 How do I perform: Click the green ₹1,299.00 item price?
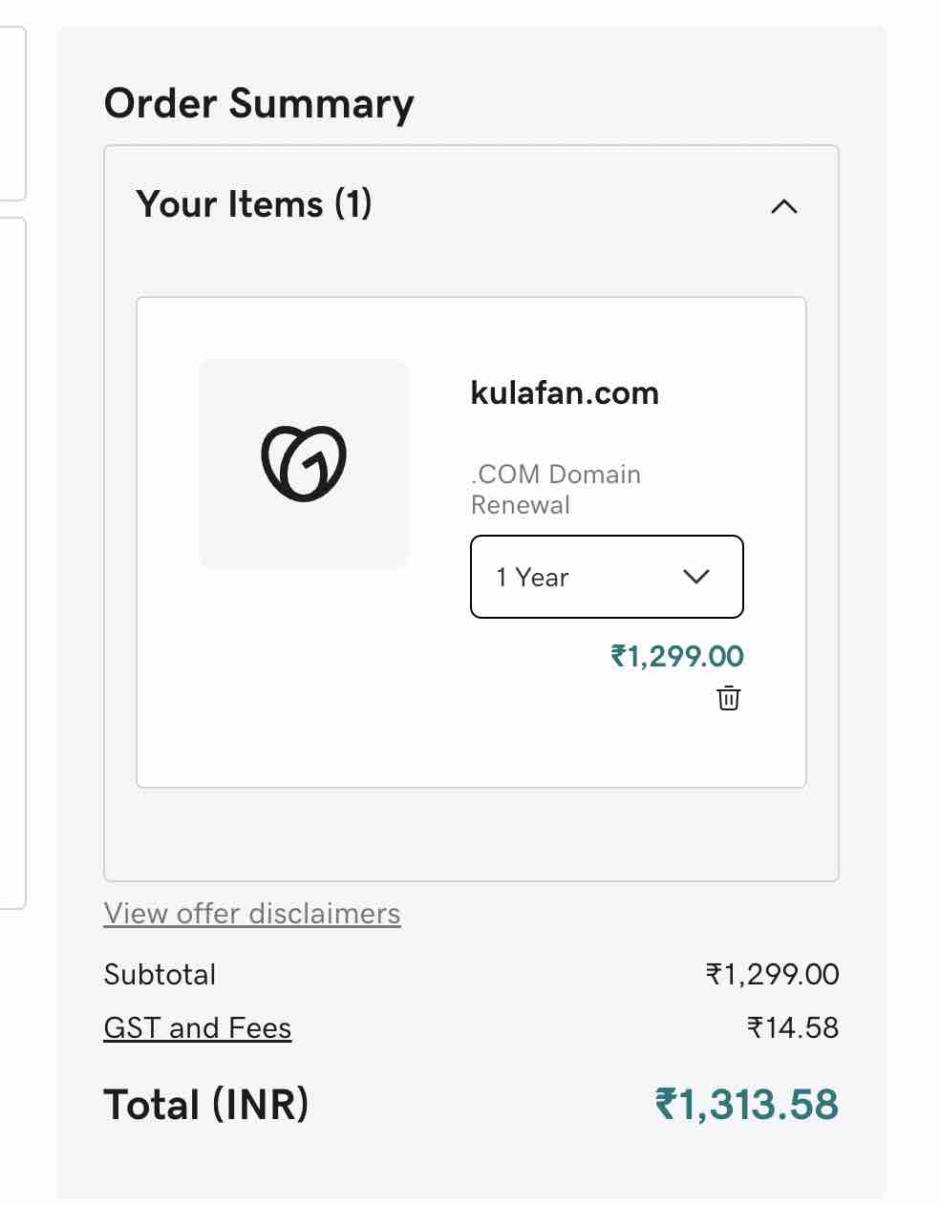(677, 656)
